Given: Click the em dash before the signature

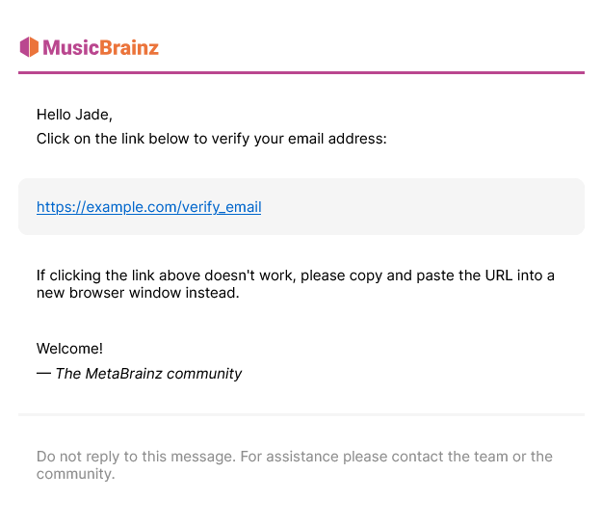Looking at the screenshot, I should click(43, 374).
